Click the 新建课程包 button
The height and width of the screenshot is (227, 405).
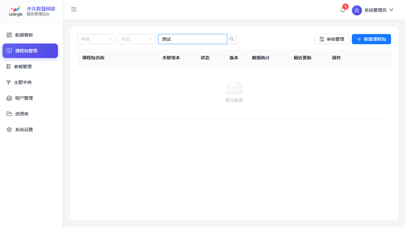[371, 39]
